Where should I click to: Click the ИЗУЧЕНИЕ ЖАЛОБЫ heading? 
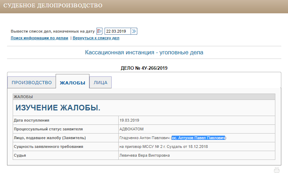(58, 108)
